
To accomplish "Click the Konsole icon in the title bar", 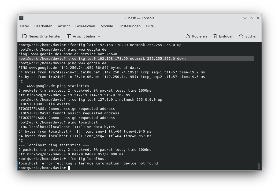I will tap(21, 18).
